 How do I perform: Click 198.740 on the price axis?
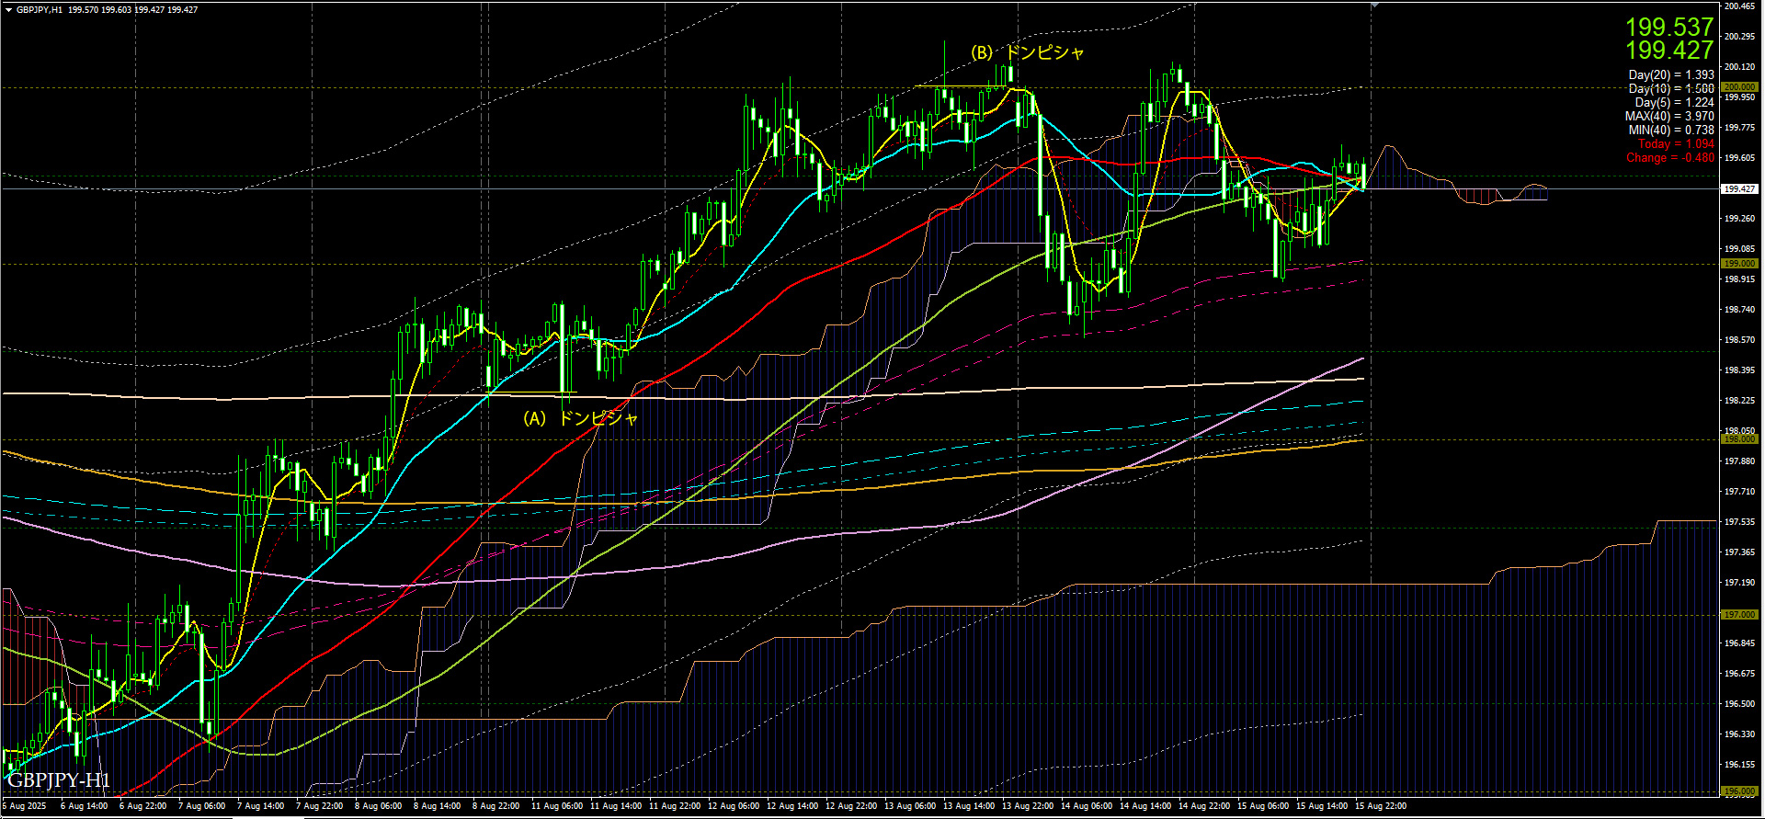point(1739,310)
